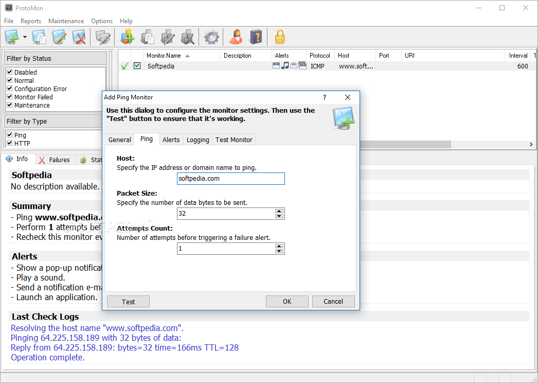The width and height of the screenshot is (538, 383).
Task: Switch to the Logging tab in dialog
Action: pos(198,140)
